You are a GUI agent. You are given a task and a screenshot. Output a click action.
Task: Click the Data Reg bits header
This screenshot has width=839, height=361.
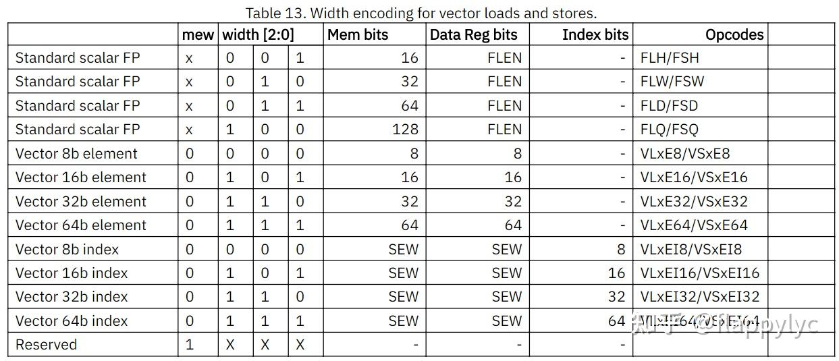(x=473, y=34)
